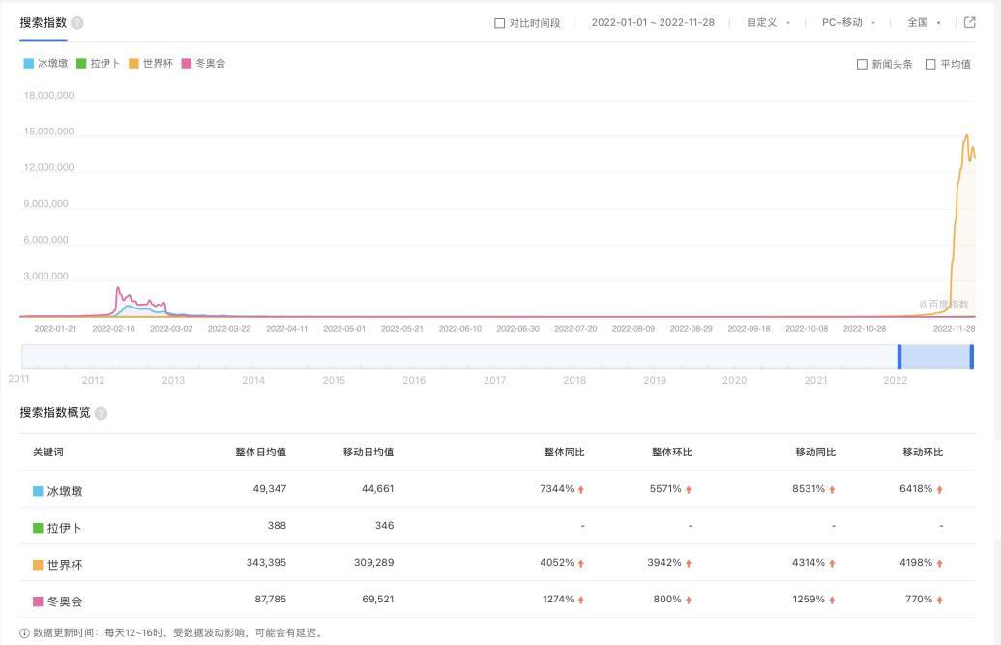
Task: Toggle 冰墩墩 legend series in chart
Action: click(46, 63)
